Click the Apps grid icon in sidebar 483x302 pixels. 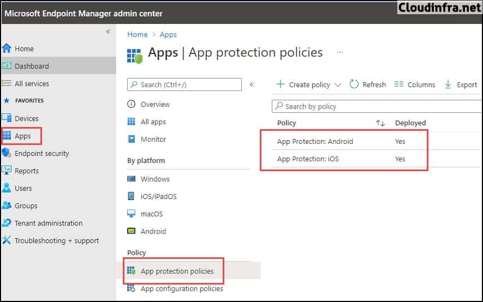(x=7, y=136)
